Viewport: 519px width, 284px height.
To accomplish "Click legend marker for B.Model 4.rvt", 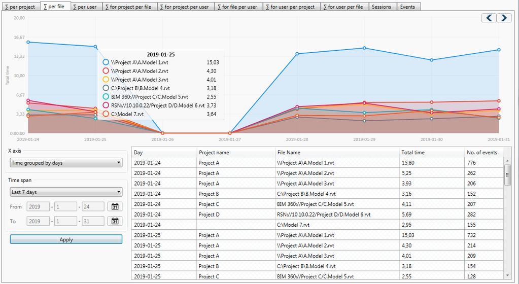I will (x=106, y=88).
